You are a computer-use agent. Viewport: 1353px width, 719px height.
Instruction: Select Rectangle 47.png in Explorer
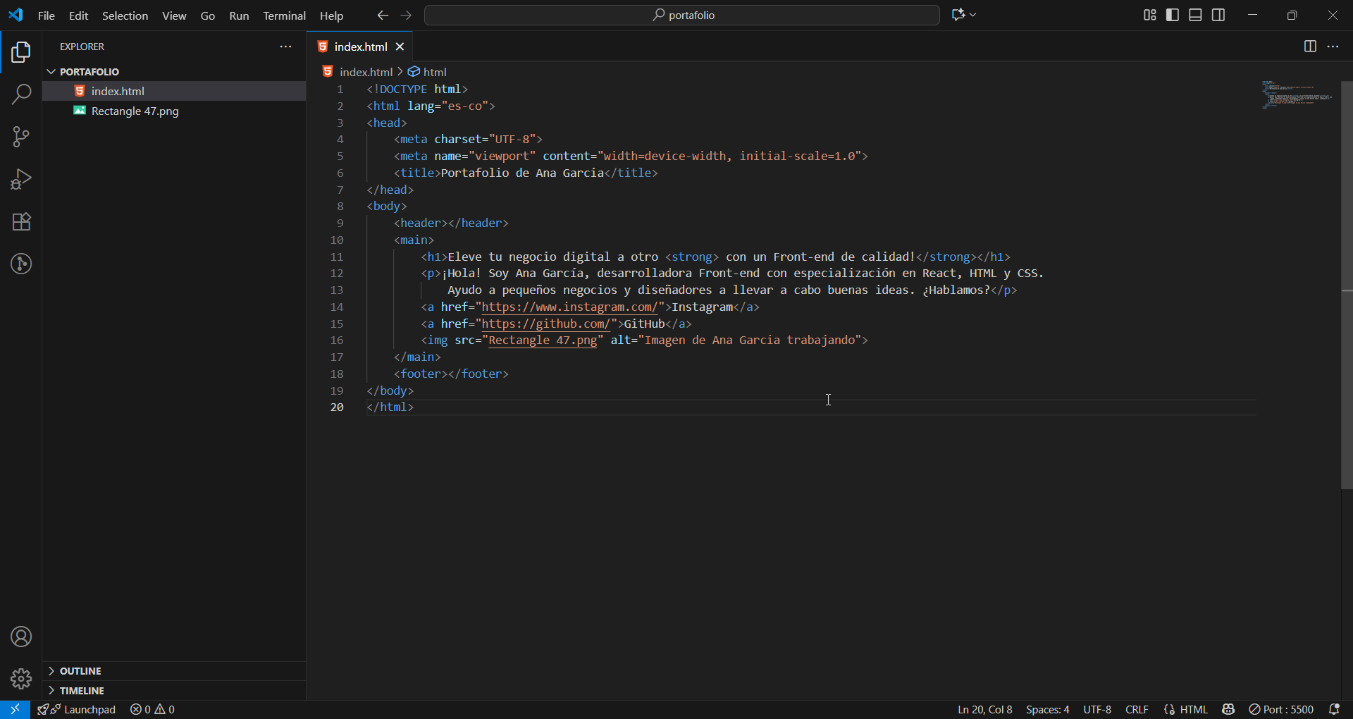pyautogui.click(x=135, y=111)
